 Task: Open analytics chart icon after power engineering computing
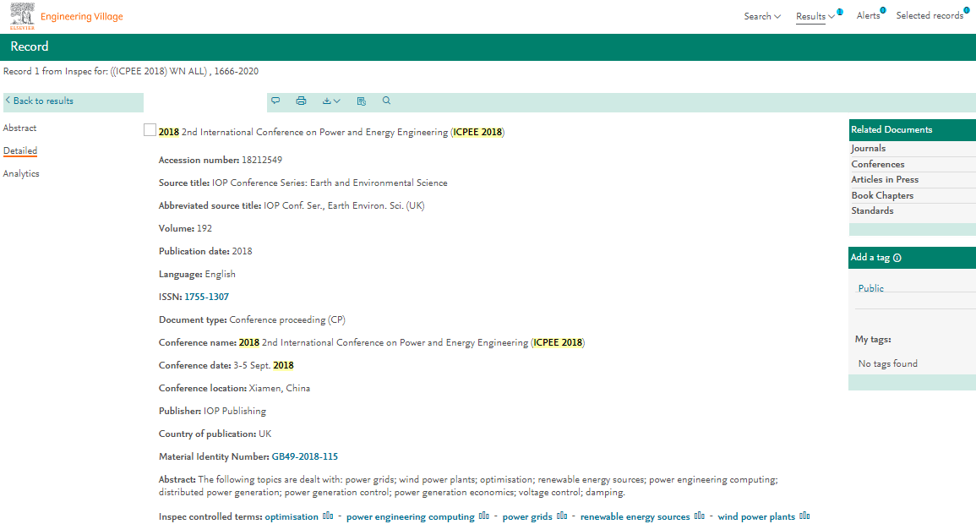tap(483, 516)
